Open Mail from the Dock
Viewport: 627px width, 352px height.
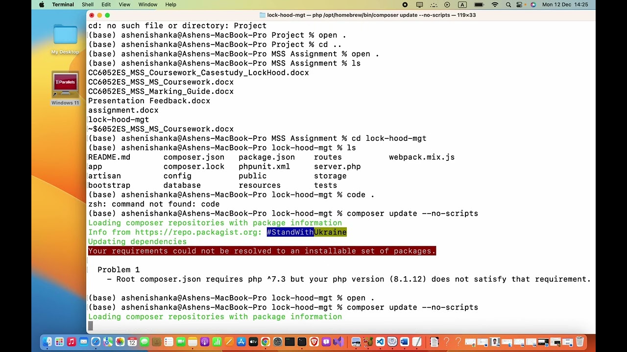(x=84, y=342)
